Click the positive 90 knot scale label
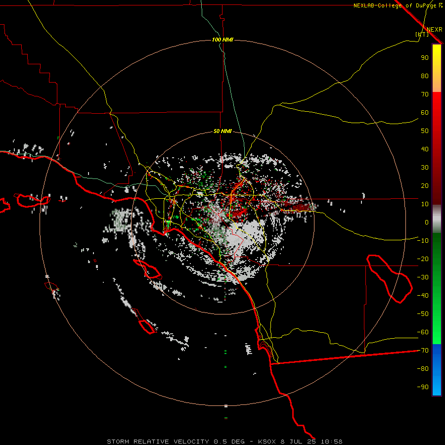Viewport: 445px width, 445px height. click(425, 58)
